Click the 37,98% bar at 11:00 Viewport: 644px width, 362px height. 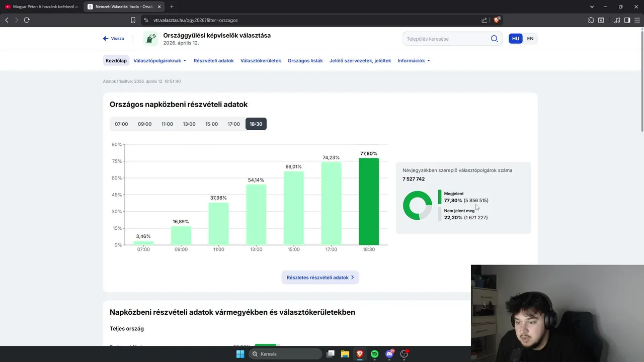pyautogui.click(x=218, y=224)
